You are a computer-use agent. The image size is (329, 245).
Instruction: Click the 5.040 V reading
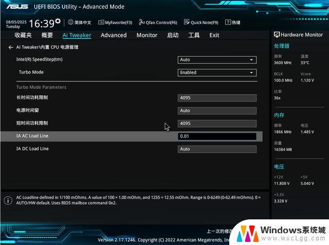point(307,183)
